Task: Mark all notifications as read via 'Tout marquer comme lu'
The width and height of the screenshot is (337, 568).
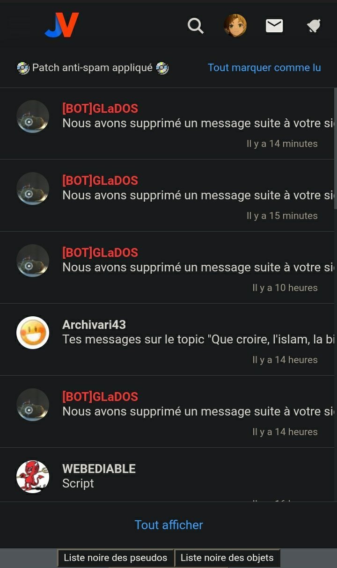Action: [x=264, y=67]
